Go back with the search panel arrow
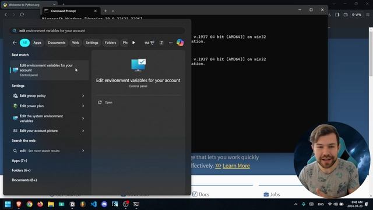Image resolution: width=373 pixels, height=210 pixels. [15, 43]
